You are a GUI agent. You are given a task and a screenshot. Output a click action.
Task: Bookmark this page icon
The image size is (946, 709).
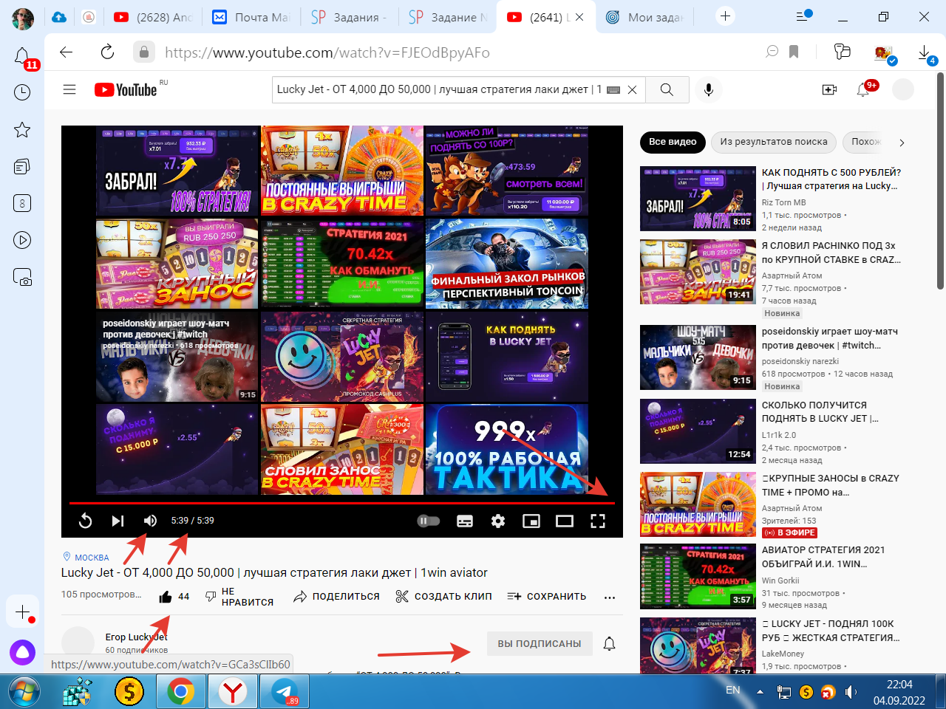click(794, 52)
